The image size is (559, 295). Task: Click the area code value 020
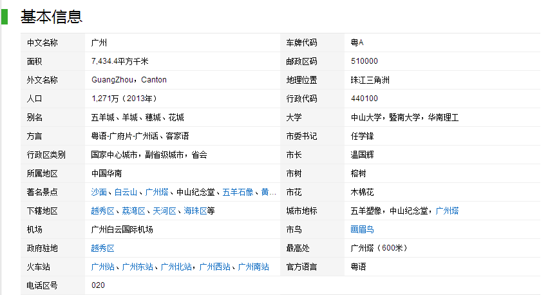tap(98, 285)
